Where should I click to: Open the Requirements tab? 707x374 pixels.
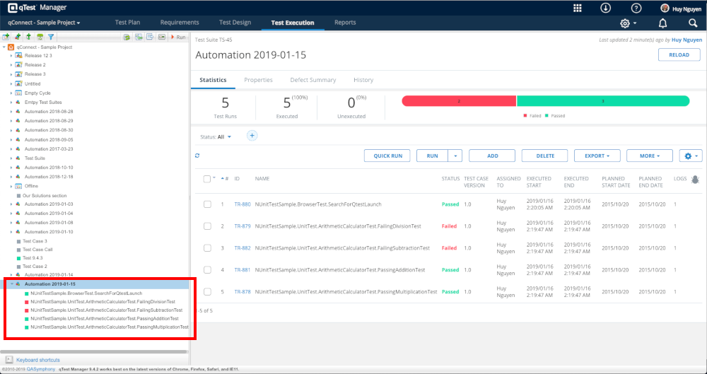click(180, 23)
